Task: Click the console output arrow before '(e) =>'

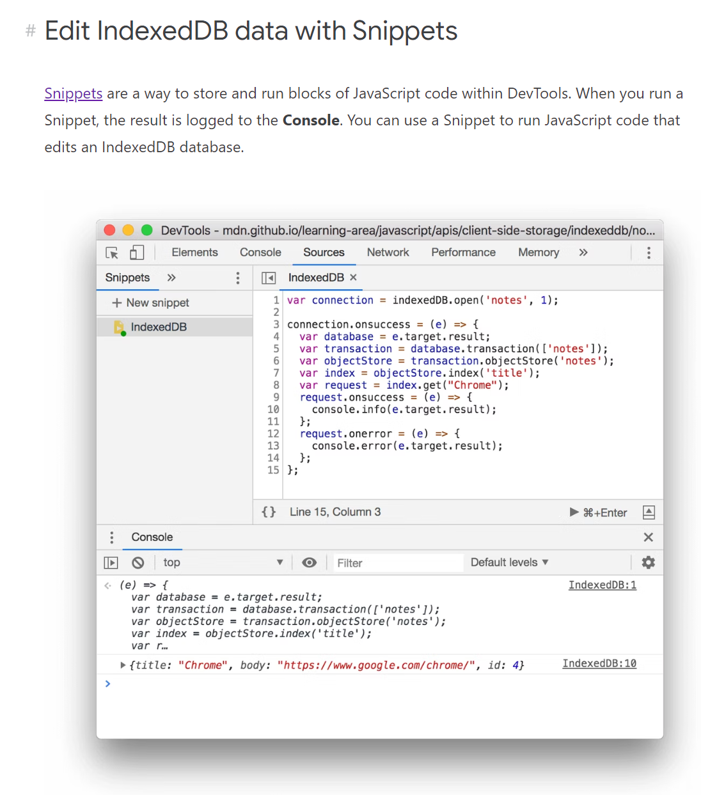Action: click(x=107, y=585)
